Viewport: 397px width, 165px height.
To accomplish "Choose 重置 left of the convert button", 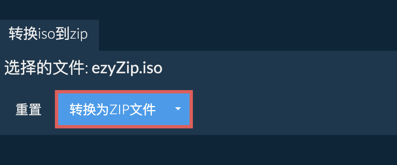I will pos(28,110).
